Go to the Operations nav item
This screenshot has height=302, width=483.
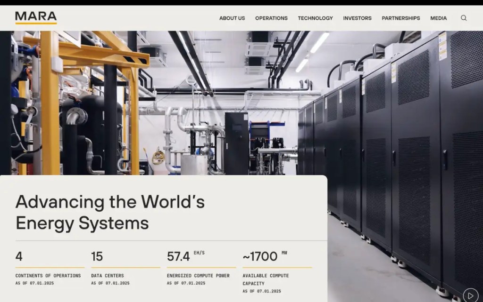coord(271,18)
